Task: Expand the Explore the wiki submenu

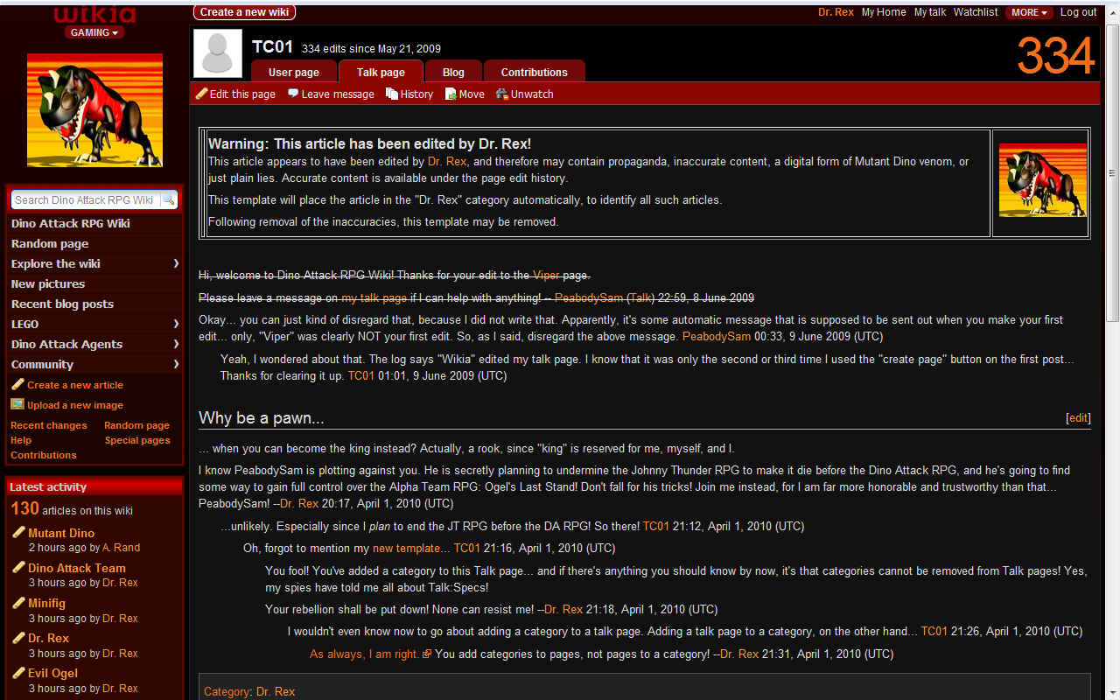Action: 176,263
